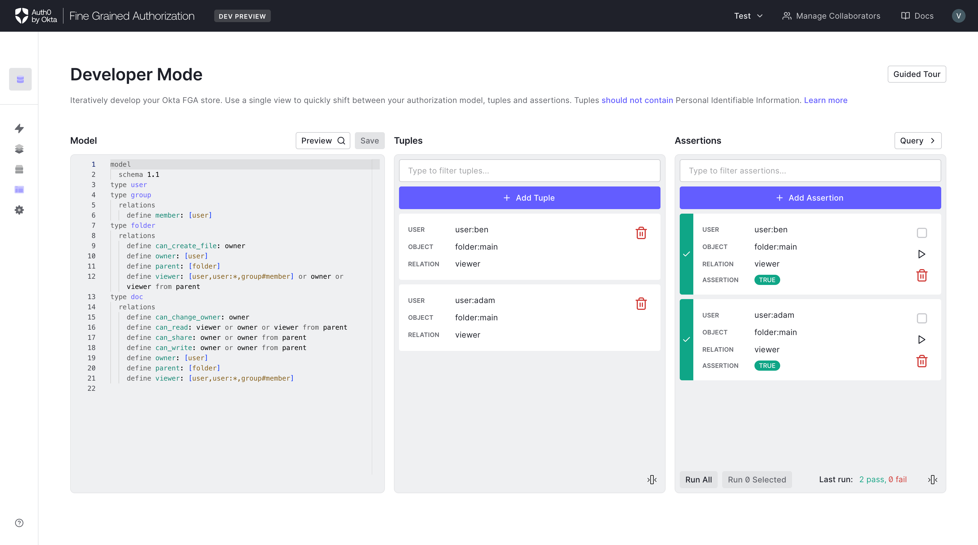
Task: Delete the user:adam tuple
Action: [641, 303]
